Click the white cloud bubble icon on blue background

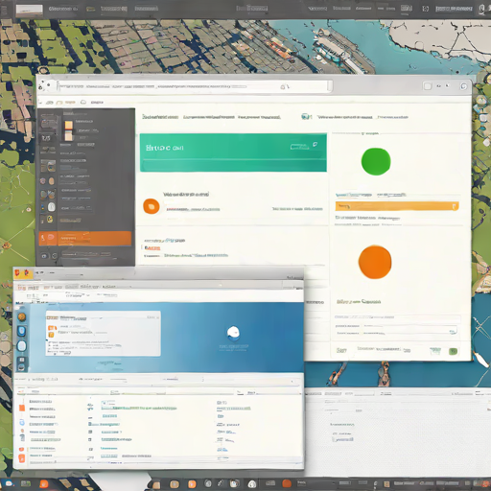tap(233, 333)
